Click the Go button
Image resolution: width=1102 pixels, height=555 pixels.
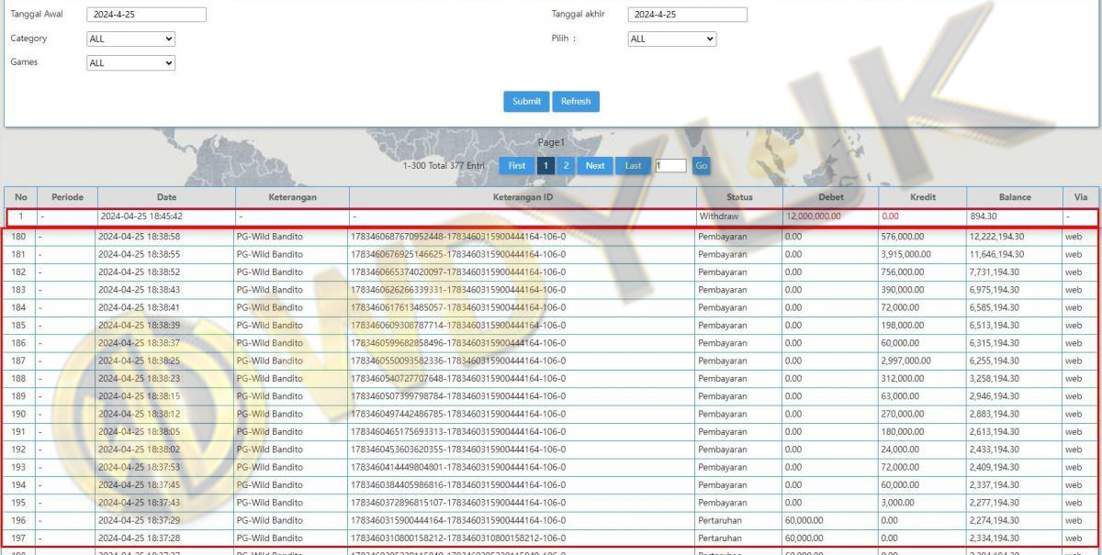click(701, 166)
